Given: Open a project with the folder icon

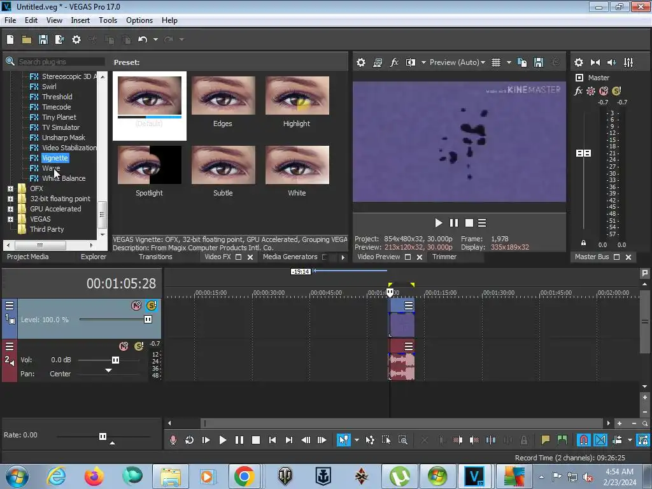Looking at the screenshot, I should pos(27,39).
